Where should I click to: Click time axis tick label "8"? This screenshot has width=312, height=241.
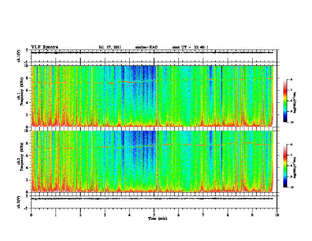(x=228, y=215)
